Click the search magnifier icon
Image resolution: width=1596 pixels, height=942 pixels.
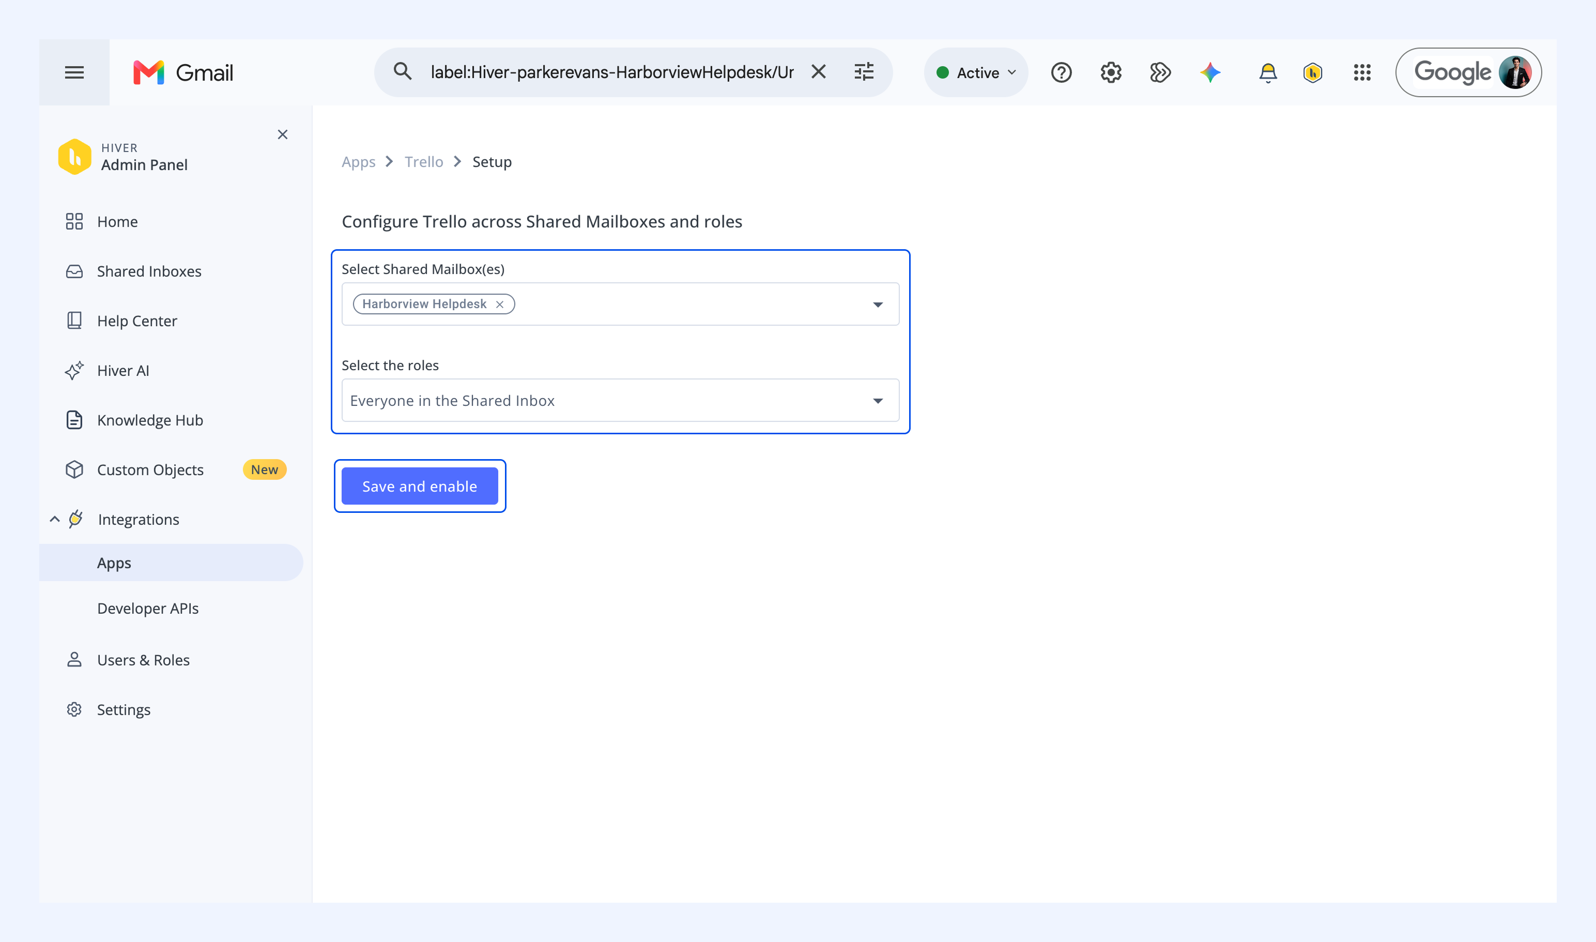402,72
